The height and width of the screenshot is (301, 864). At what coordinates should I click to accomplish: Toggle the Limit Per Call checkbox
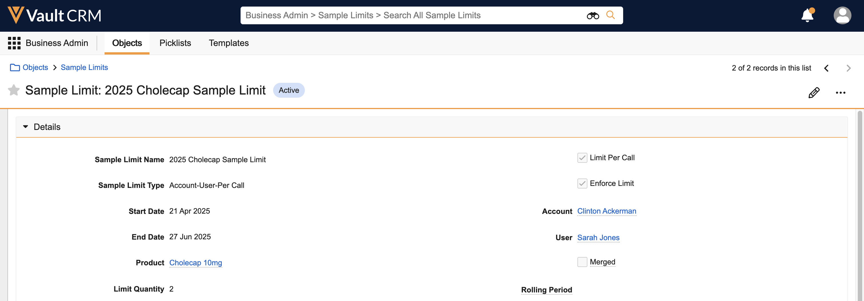click(x=582, y=158)
